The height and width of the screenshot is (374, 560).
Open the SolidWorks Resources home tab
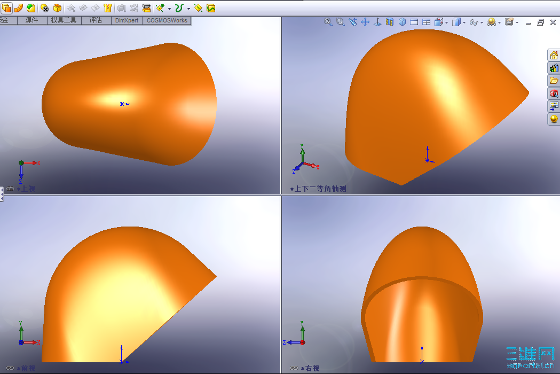tap(554, 55)
